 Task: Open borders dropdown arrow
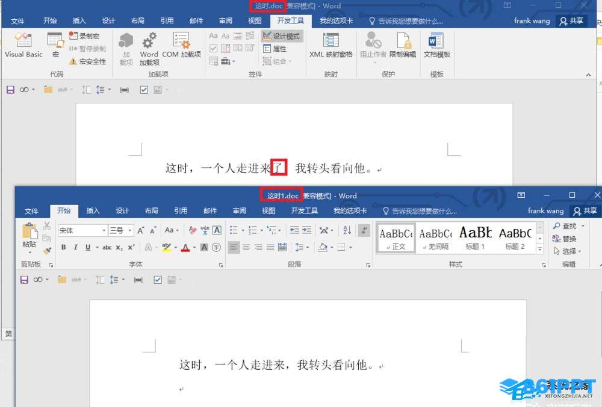(350, 247)
